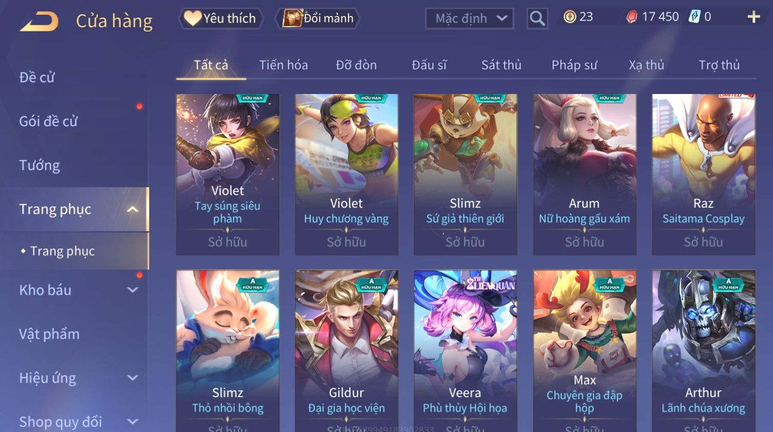Open the Tướng sidebar menu
This screenshot has height=432, width=773.
pos(40,165)
